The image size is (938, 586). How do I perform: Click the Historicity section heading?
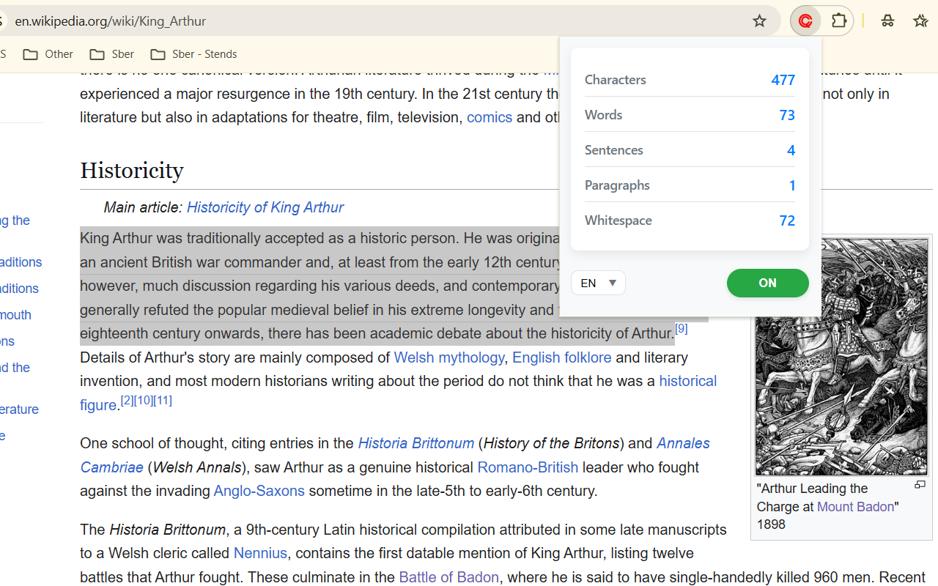[x=132, y=170]
